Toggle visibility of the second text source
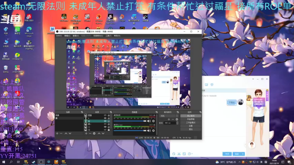 pos(105,118)
